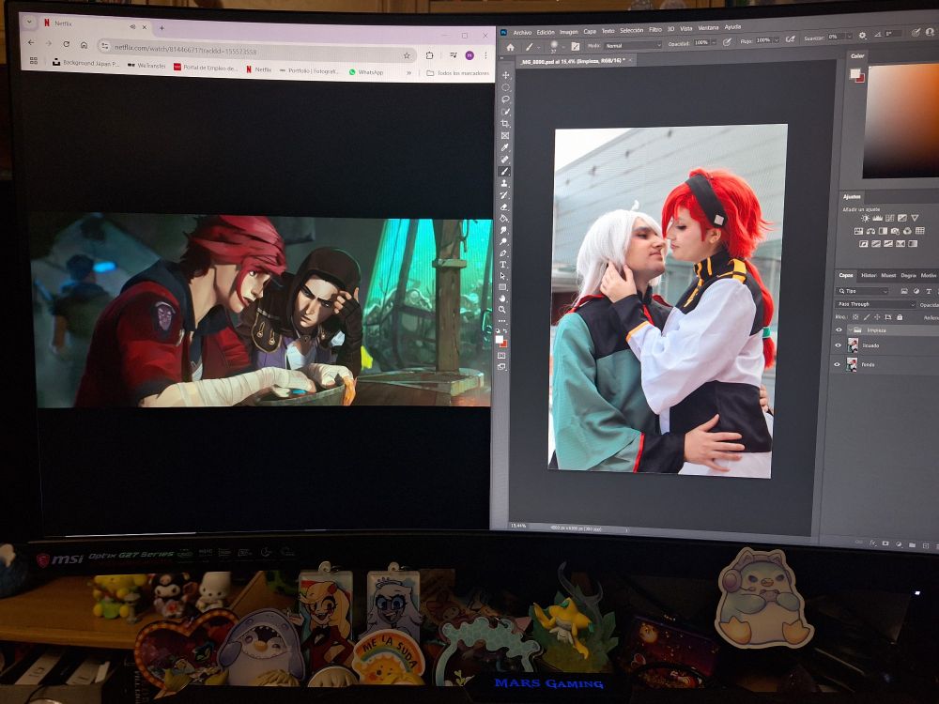Select the Eyedropper tool
Viewport: 939px width, 704px height.
click(x=505, y=148)
